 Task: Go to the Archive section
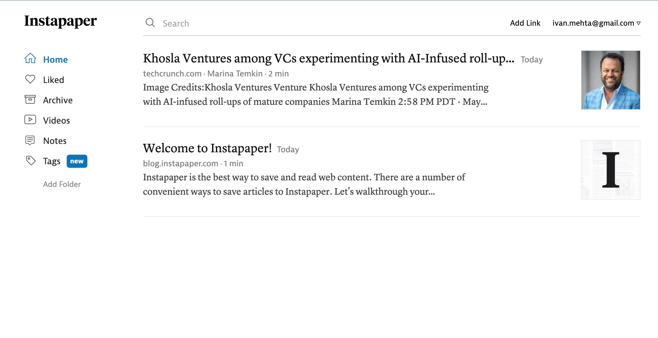point(58,100)
